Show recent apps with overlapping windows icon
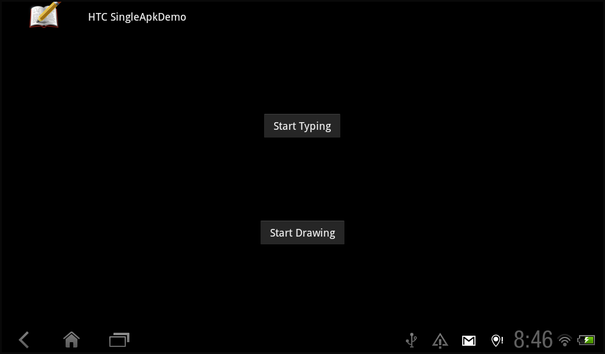 [x=119, y=340]
